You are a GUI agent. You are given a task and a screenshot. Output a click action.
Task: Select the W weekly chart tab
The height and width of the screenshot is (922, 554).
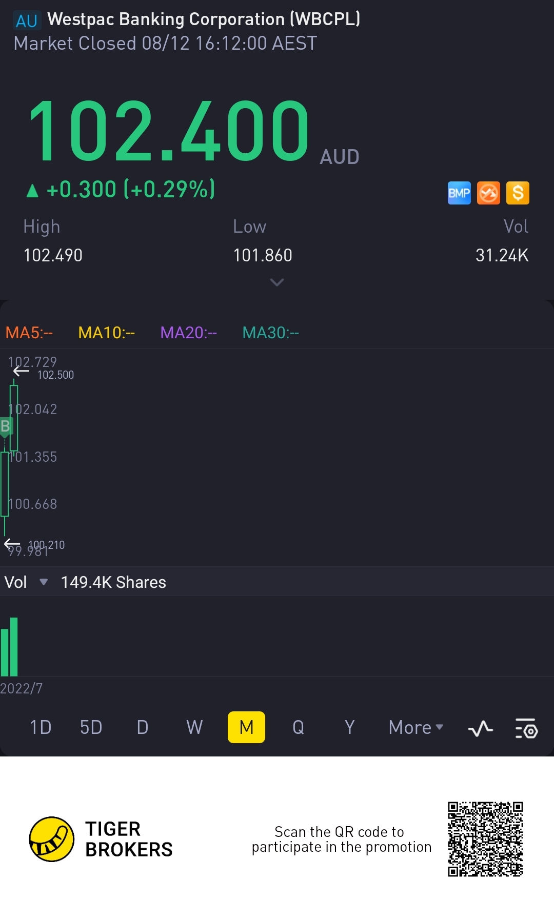194,727
